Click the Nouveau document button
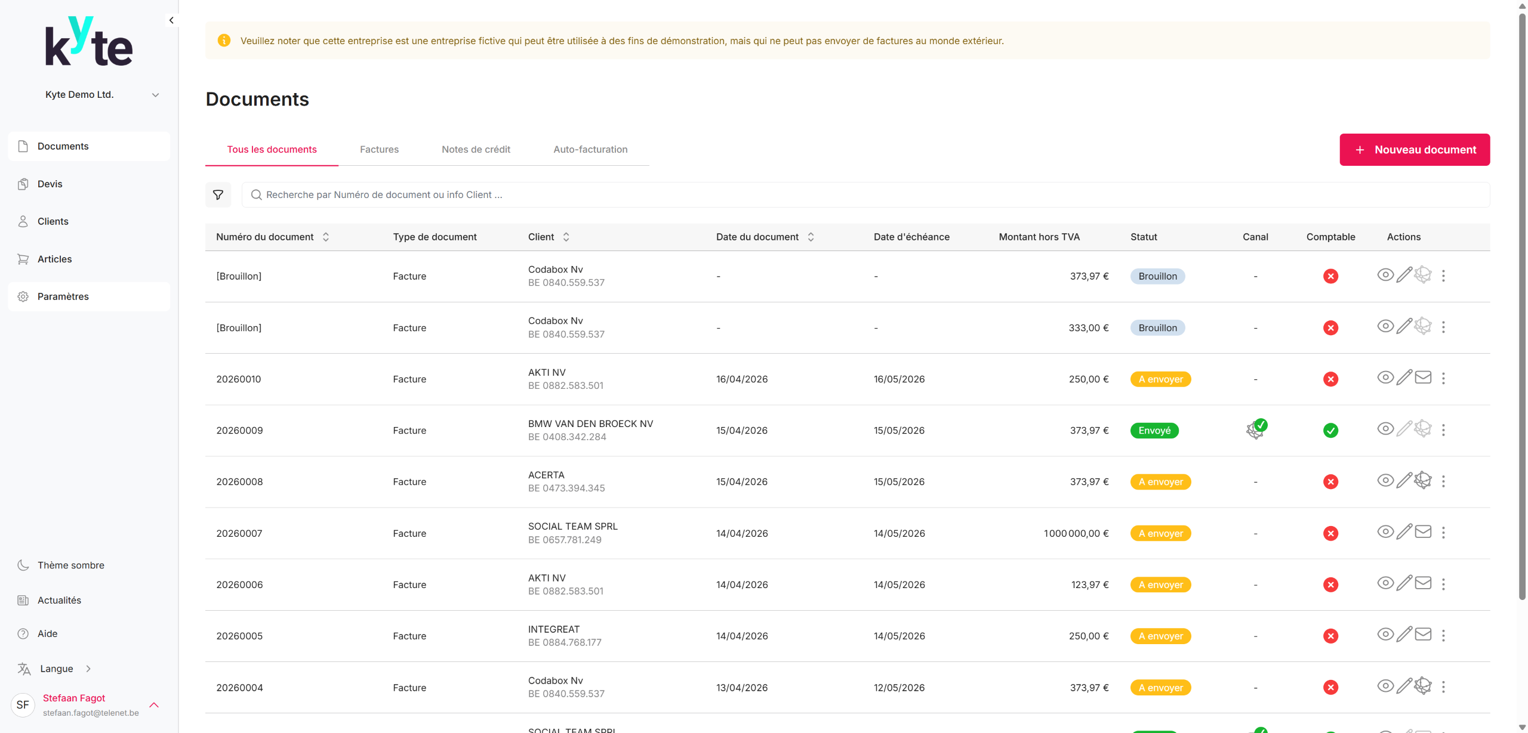 pos(1415,150)
